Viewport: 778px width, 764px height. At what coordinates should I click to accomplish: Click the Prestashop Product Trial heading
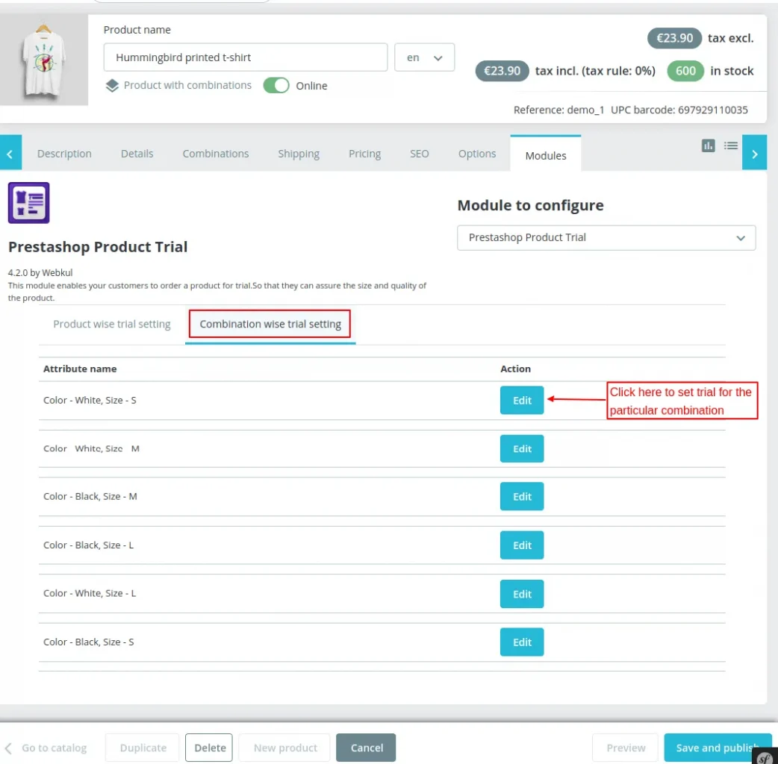[x=98, y=247]
